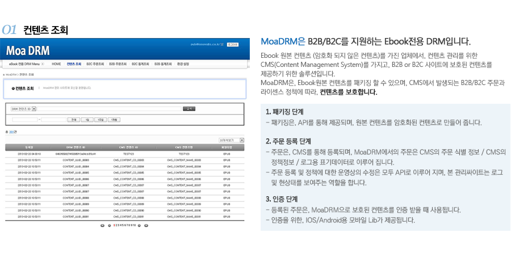
Task: Click the 등록일 column header
Action: [x=30, y=147]
